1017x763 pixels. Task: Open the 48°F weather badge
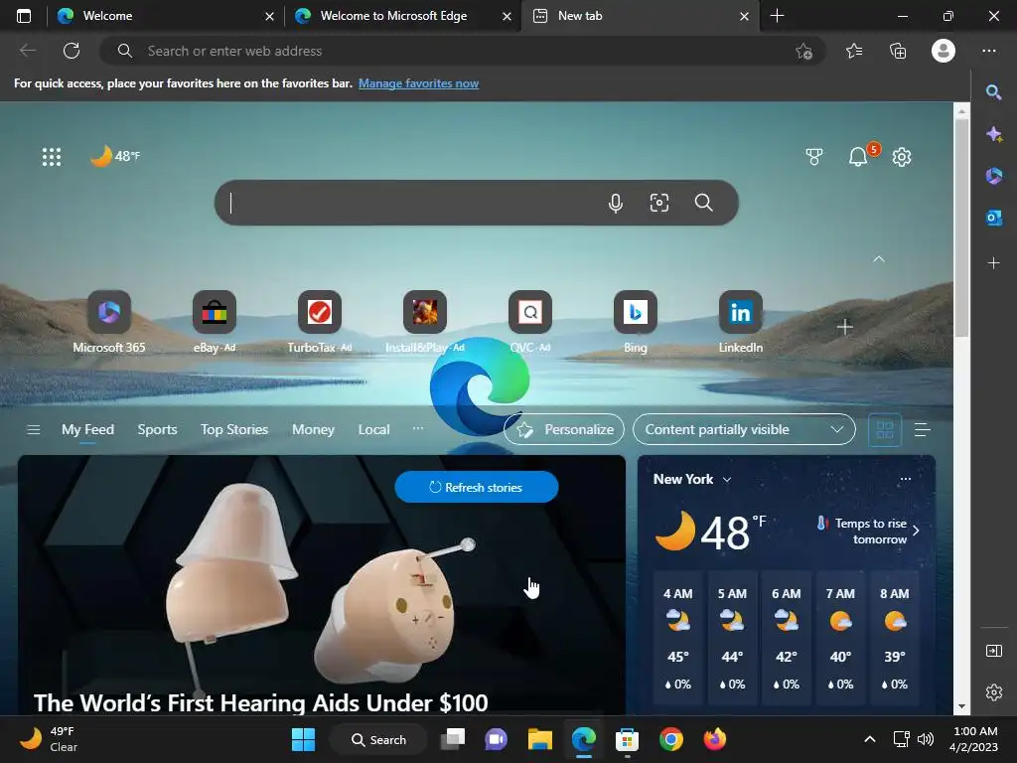[x=115, y=156]
